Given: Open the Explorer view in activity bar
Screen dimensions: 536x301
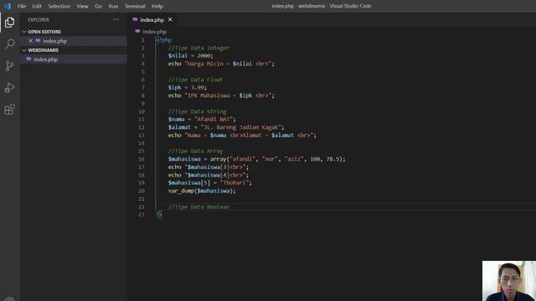Looking at the screenshot, I should tap(9, 23).
